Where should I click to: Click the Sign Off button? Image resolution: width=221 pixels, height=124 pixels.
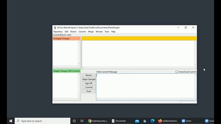(x=89, y=83)
